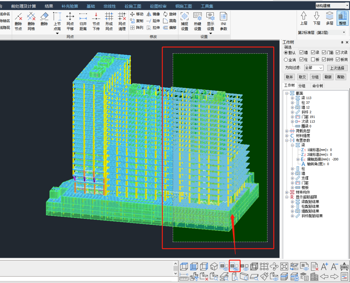Viewport: 350px width, 283px height.
Task: Click the 上次选择 button
Action: tap(337, 68)
